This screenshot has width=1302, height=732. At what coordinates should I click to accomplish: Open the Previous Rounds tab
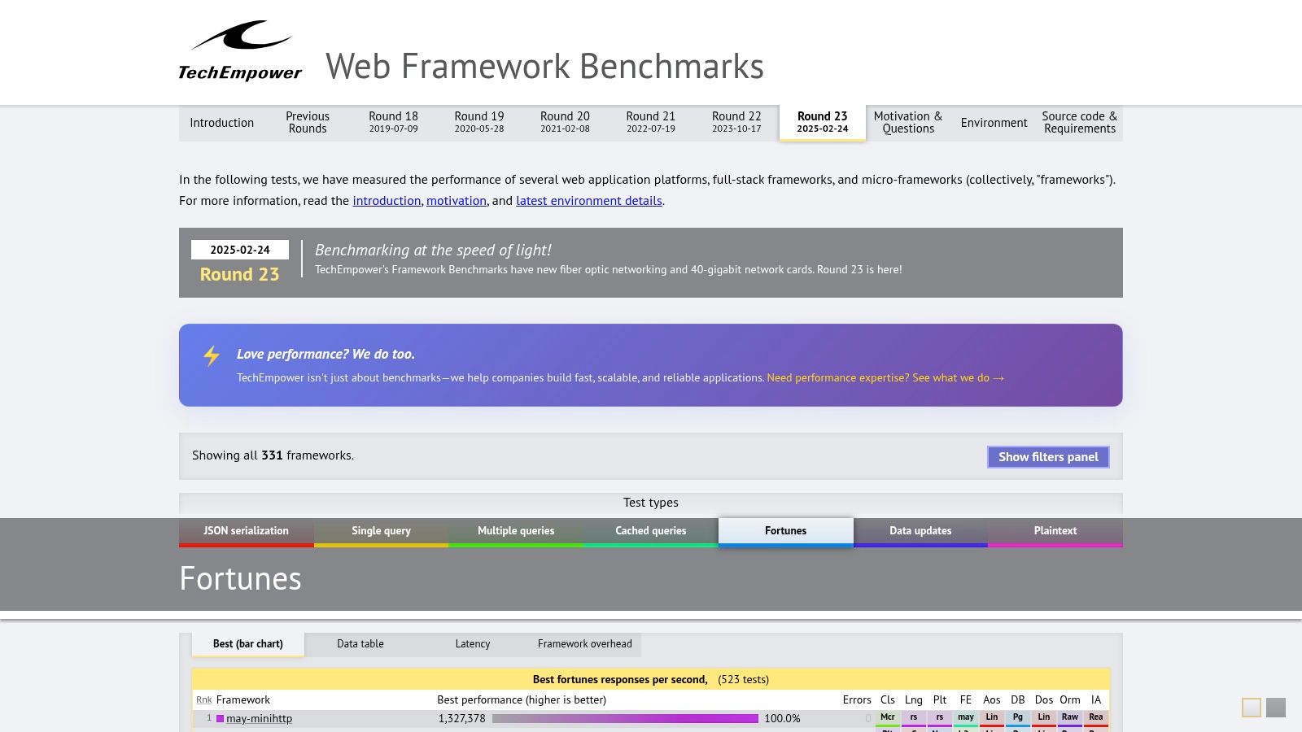tap(308, 123)
